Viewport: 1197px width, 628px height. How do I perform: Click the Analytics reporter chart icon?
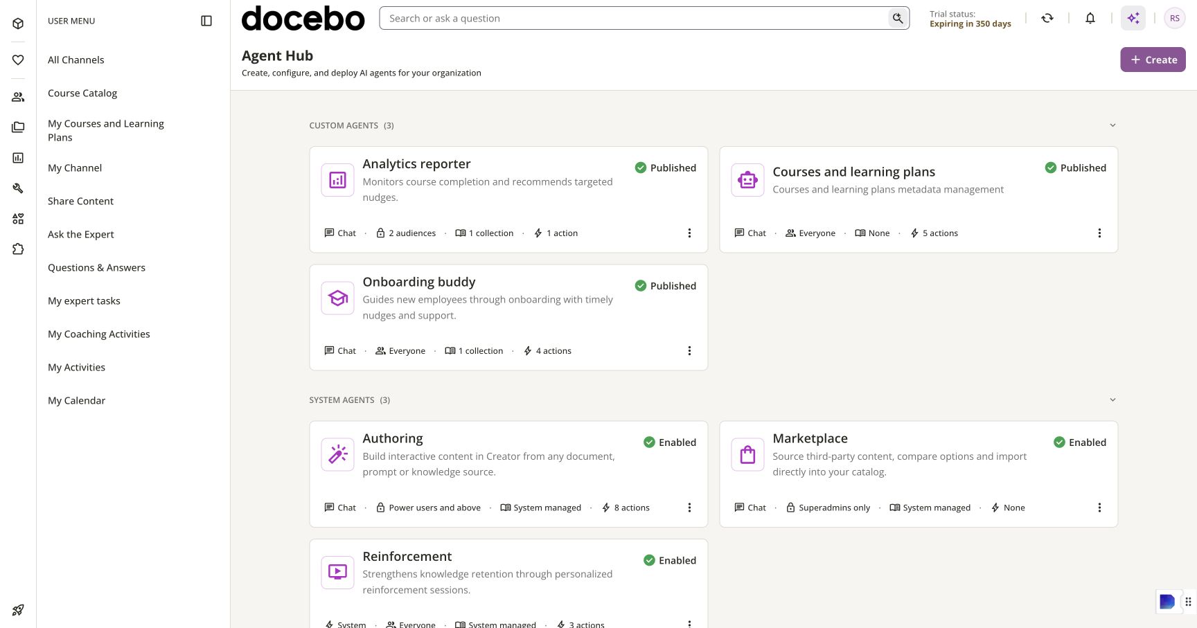pos(338,181)
